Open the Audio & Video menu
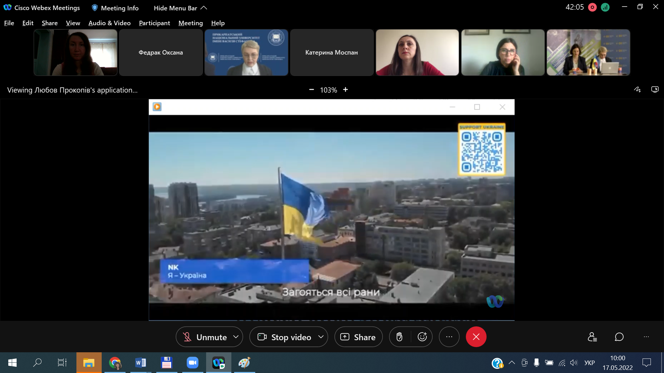This screenshot has height=373, width=664. [x=109, y=23]
